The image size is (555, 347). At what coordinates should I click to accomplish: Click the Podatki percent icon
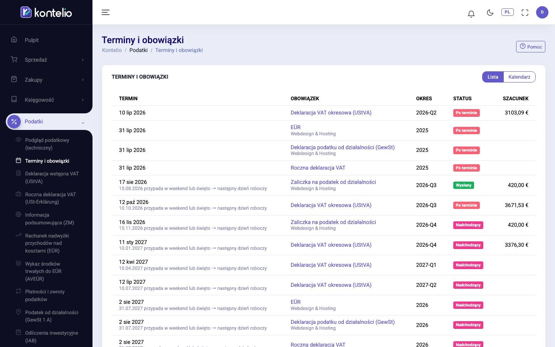click(14, 121)
